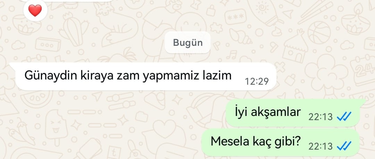Tap the 12:29 timestamp on incoming message
This screenshot has height=159, width=375.
pyautogui.click(x=257, y=81)
